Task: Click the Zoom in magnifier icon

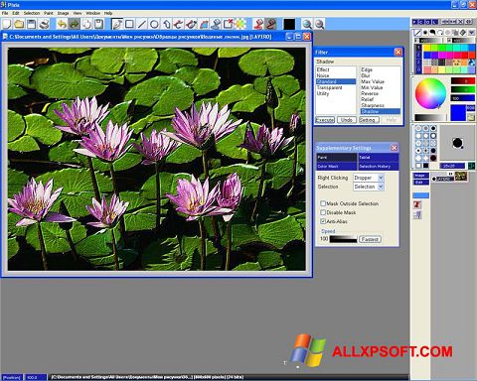Action: pos(307,24)
